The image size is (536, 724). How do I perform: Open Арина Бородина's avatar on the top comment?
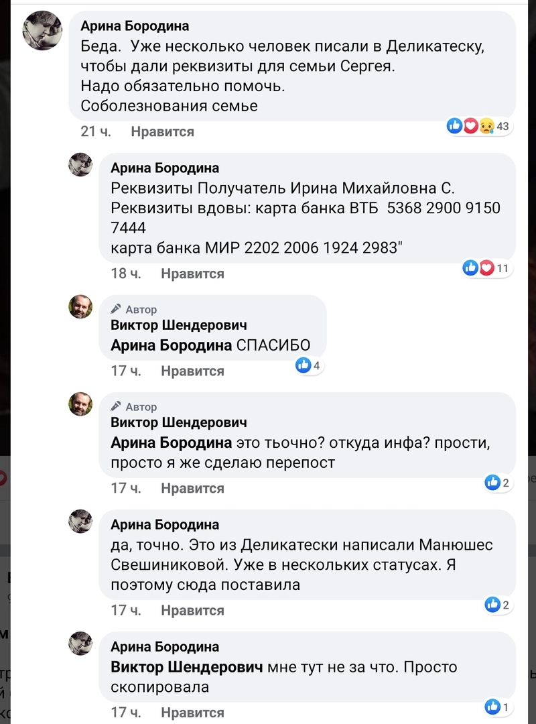click(x=43, y=30)
